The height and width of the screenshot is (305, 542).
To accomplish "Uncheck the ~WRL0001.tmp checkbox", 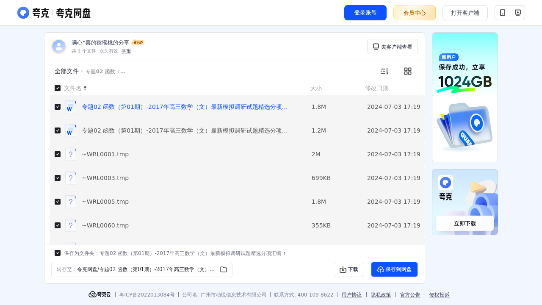I will click(x=58, y=154).
